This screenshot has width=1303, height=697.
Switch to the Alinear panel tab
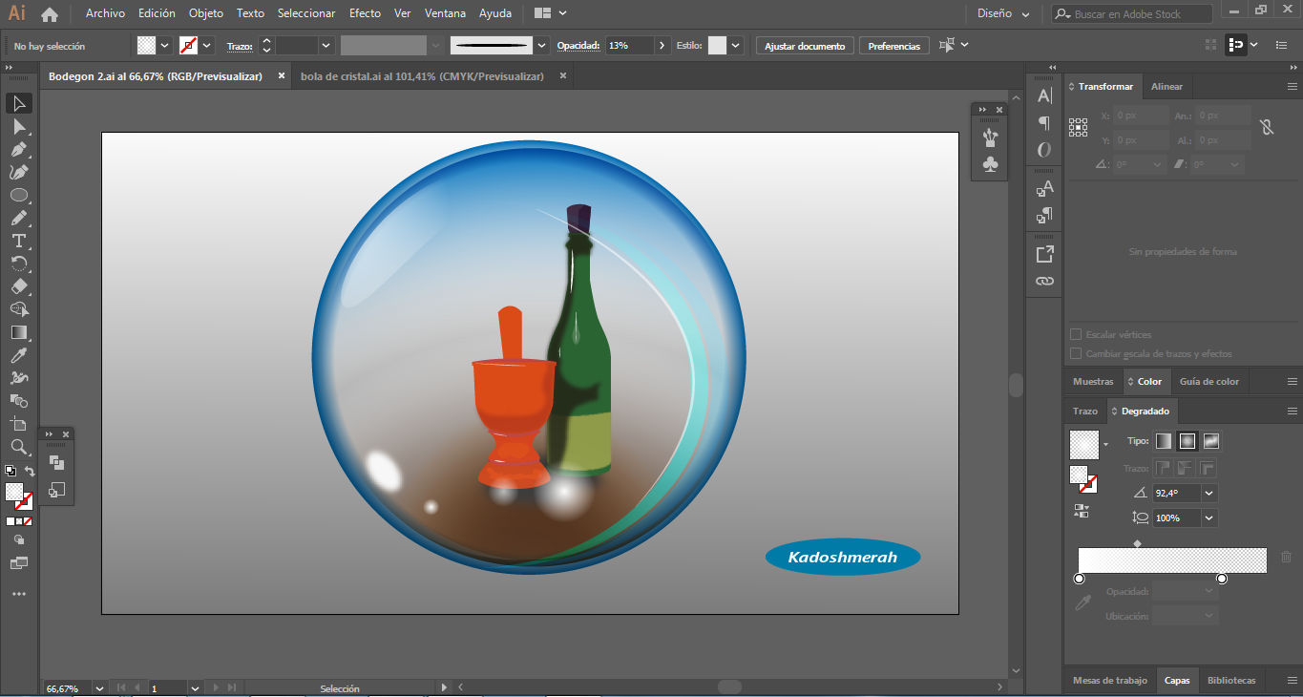pos(1166,87)
